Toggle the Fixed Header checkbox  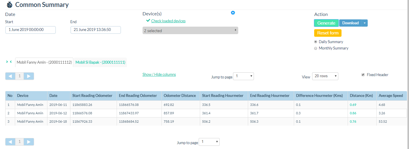tap(363, 75)
